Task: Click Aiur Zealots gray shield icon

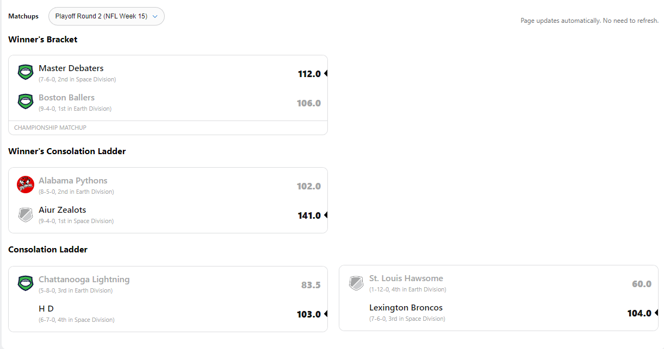Action: [26, 214]
